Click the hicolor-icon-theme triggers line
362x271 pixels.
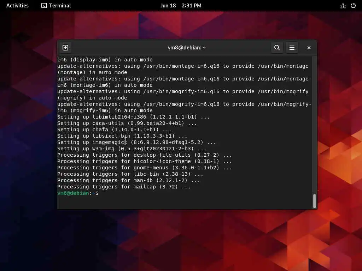point(144,161)
